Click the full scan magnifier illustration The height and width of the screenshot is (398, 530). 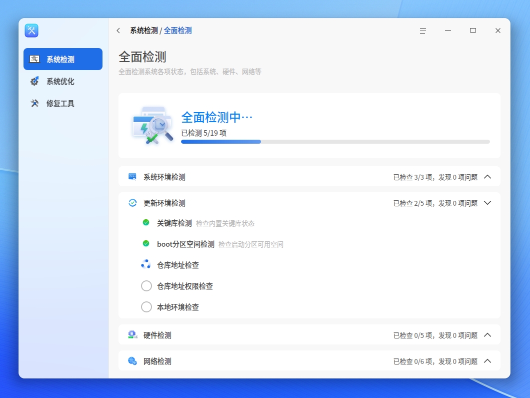153,125
